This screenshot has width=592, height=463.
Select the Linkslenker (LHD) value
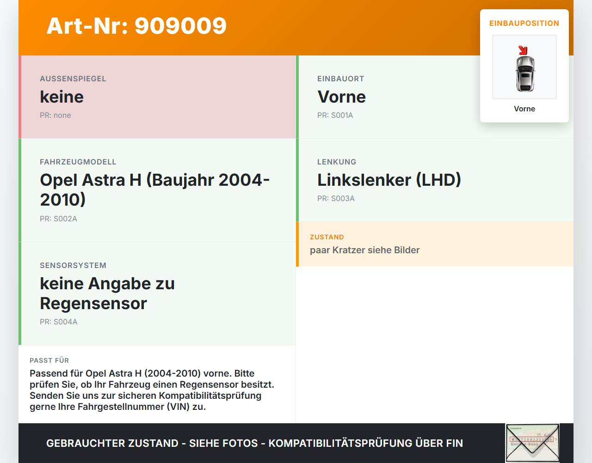pyautogui.click(x=389, y=180)
